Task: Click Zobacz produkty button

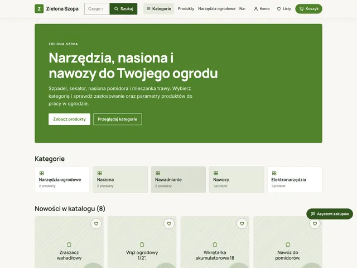Action: click(69, 119)
